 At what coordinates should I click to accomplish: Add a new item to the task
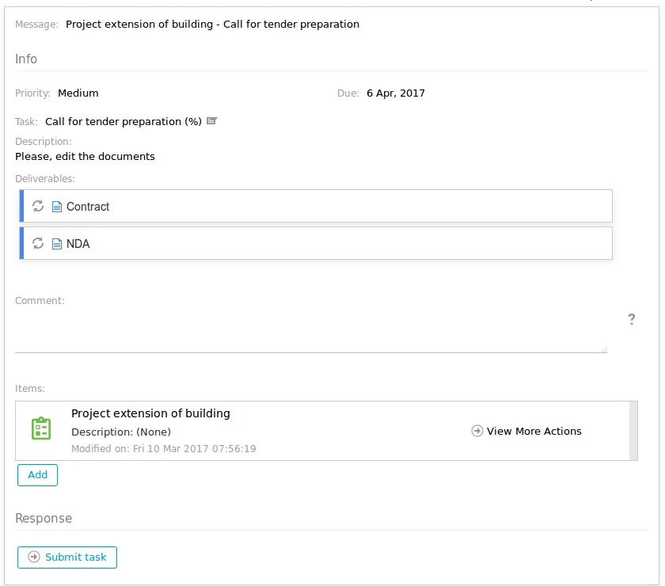(x=37, y=475)
